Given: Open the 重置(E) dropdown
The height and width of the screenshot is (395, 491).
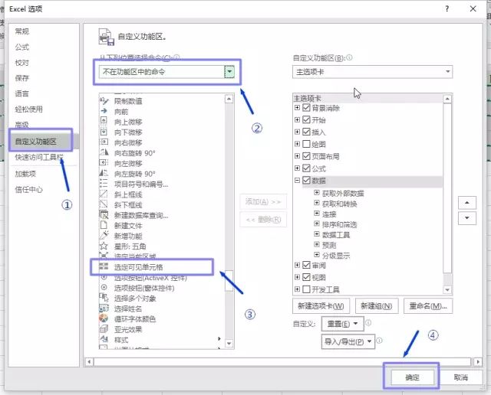Looking at the screenshot, I should pos(343,324).
